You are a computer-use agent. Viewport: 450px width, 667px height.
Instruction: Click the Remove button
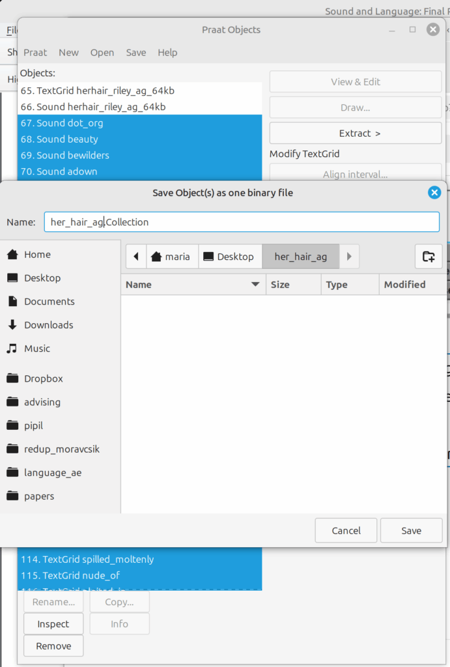click(x=53, y=646)
